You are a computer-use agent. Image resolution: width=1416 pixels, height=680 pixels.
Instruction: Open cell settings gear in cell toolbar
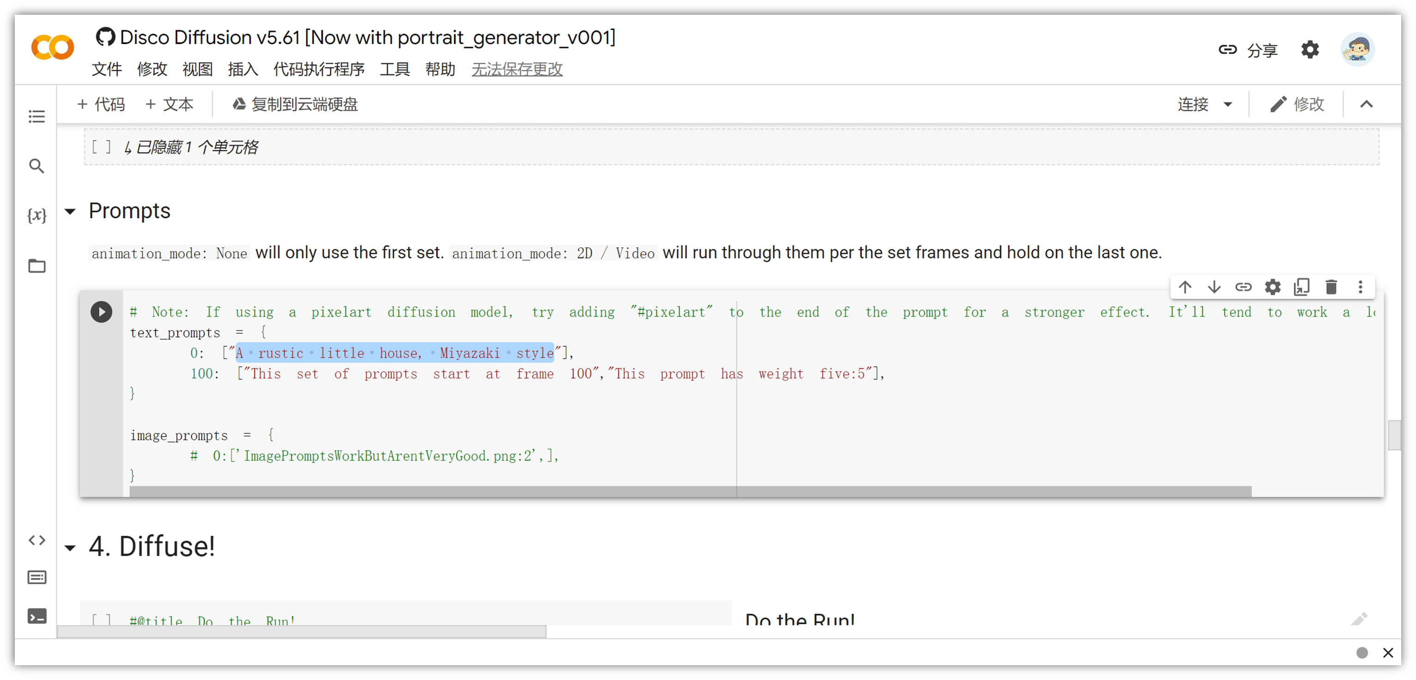point(1272,287)
